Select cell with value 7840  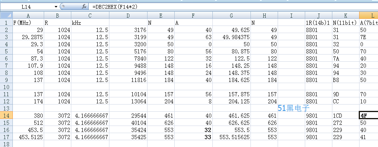(128, 58)
